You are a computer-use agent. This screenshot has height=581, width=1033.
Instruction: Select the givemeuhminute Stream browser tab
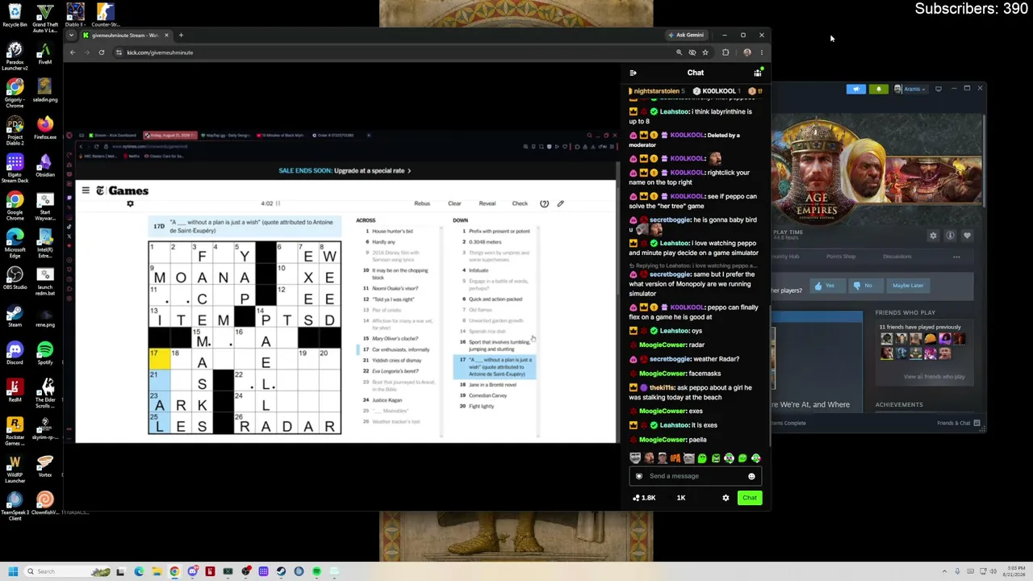(125, 35)
